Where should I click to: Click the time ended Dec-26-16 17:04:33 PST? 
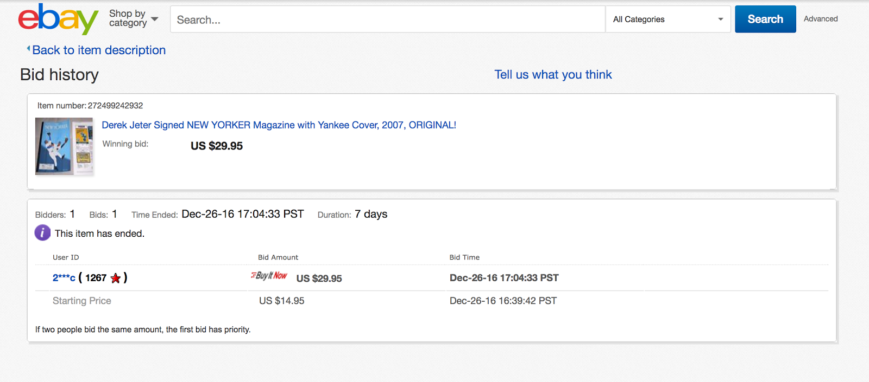point(242,214)
